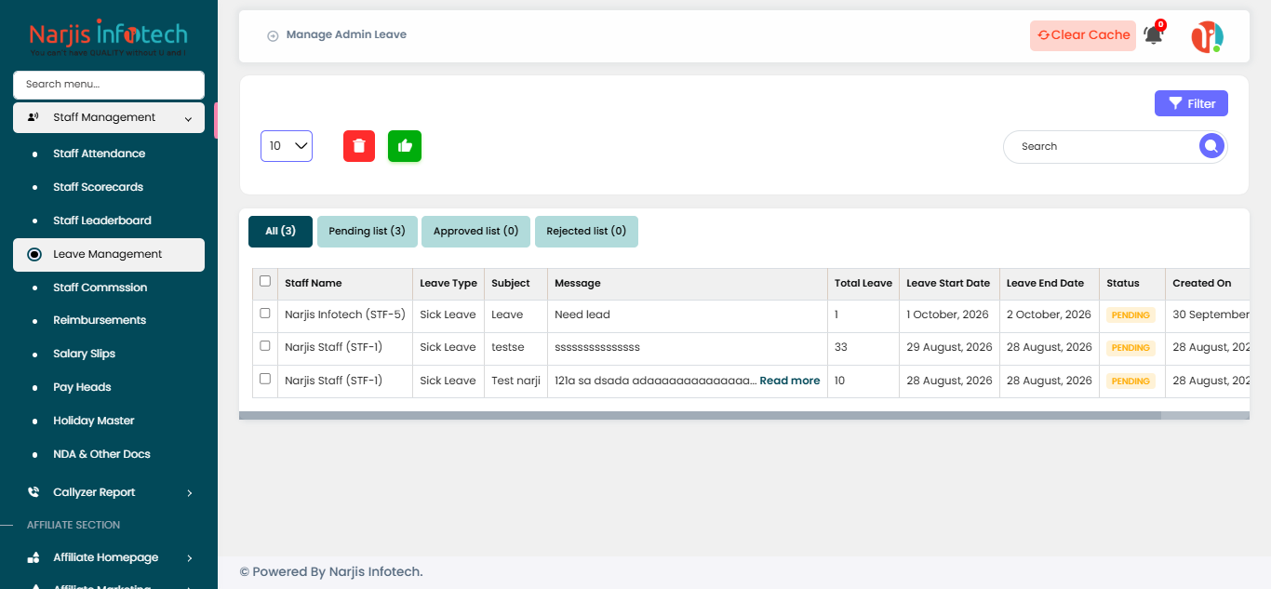Switch to the Approved list (0) tab
The width and height of the screenshot is (1271, 589).
tap(475, 231)
